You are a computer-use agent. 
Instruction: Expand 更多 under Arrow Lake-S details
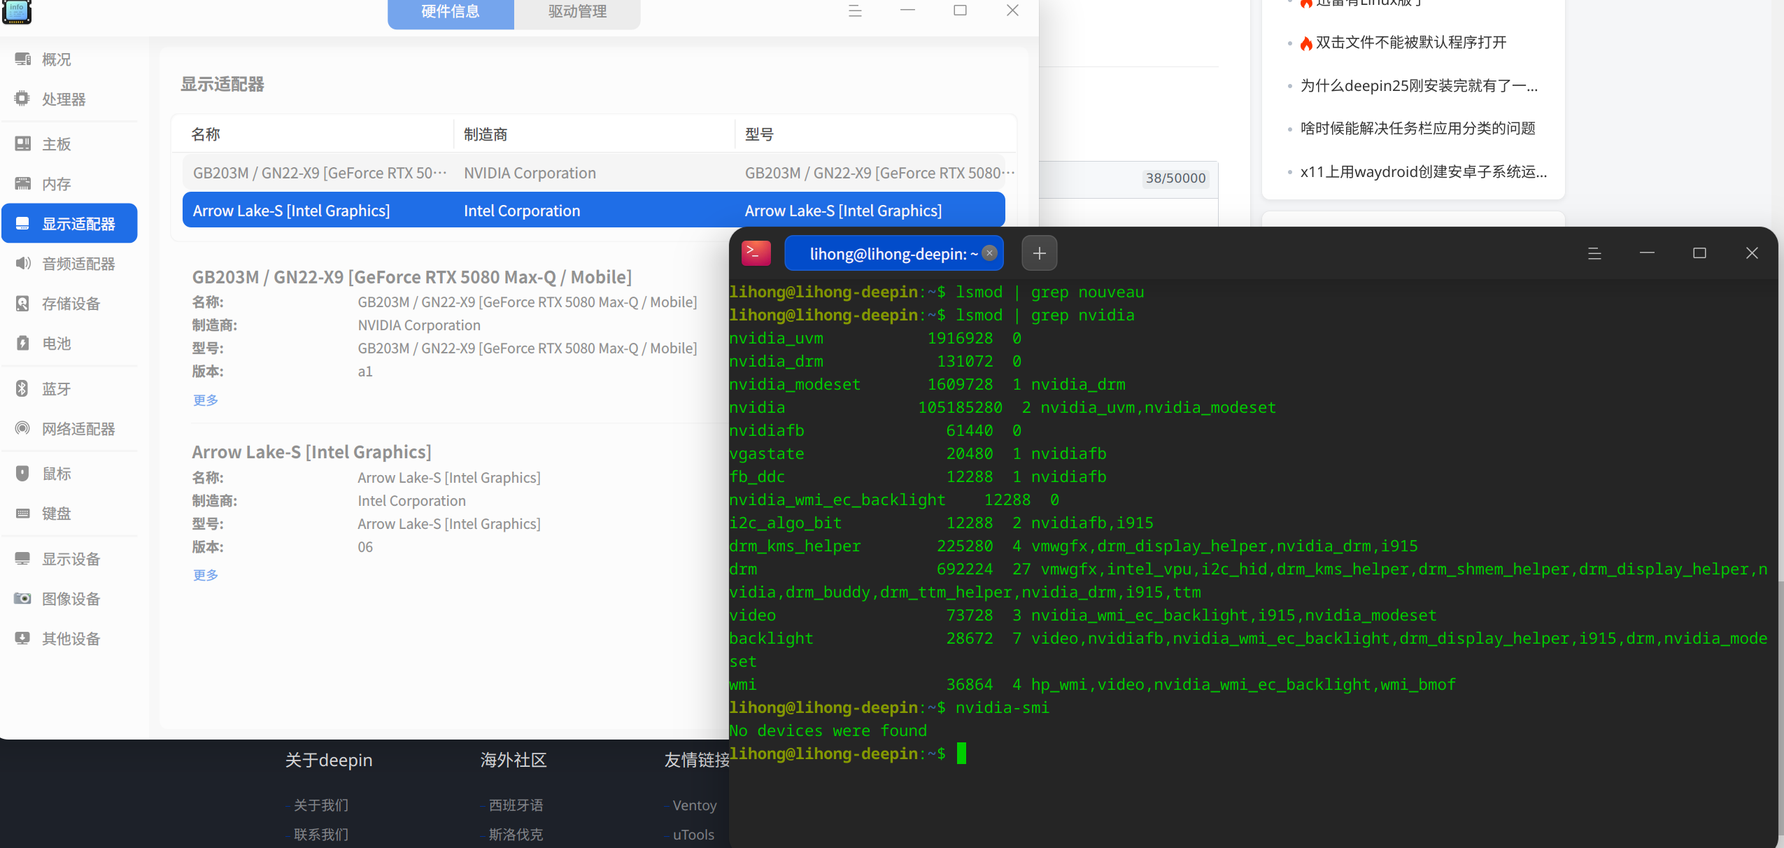tap(206, 574)
